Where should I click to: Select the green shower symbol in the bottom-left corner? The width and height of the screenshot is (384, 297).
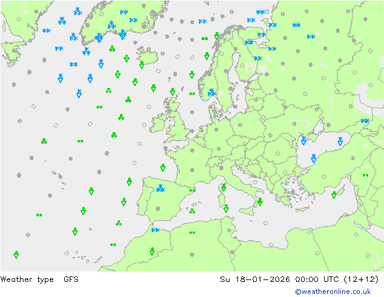(16, 255)
